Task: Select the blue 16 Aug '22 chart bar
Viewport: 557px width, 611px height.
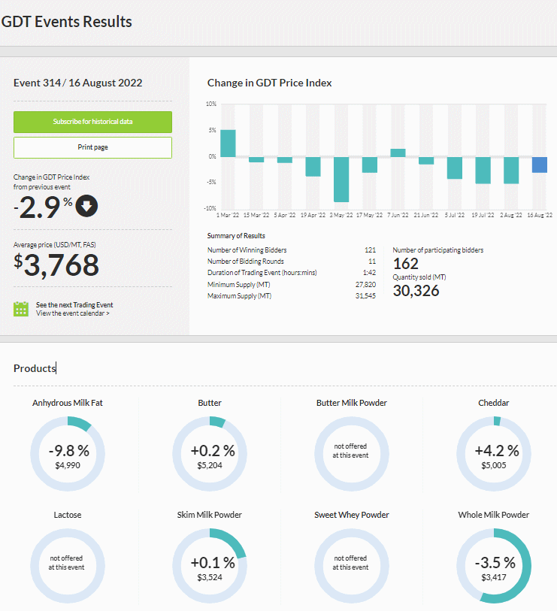Action: pyautogui.click(x=540, y=165)
